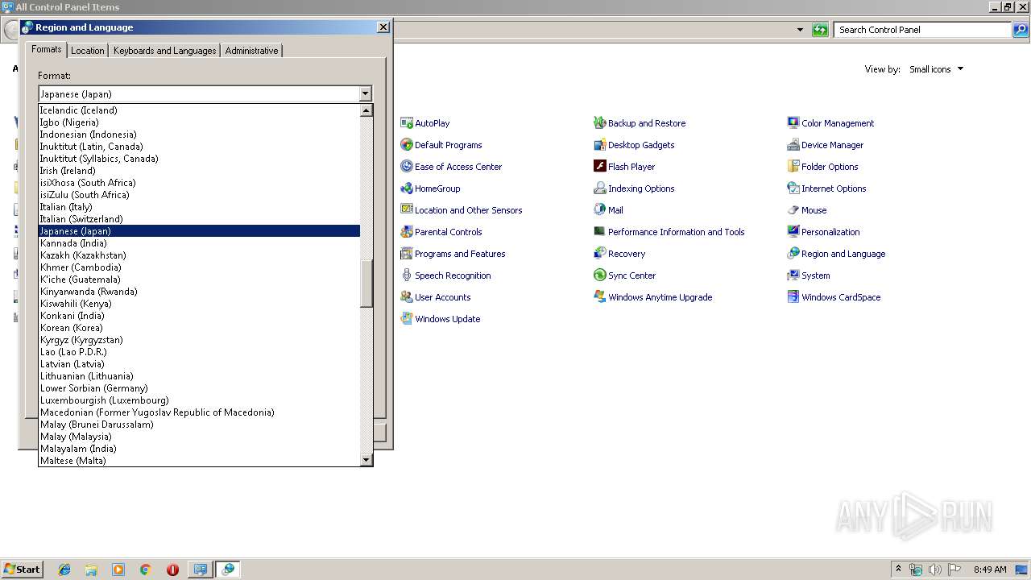Launch Google Chrome from taskbar
The image size is (1031, 580).
point(145,570)
